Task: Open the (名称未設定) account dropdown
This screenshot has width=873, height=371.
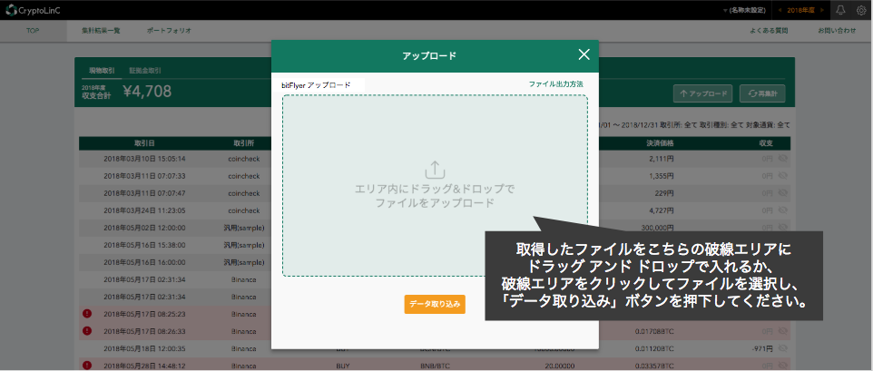Action: coord(743,11)
